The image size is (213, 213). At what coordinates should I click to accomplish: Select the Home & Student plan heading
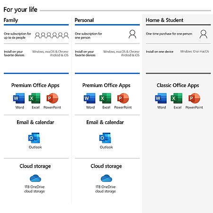tap(164, 20)
